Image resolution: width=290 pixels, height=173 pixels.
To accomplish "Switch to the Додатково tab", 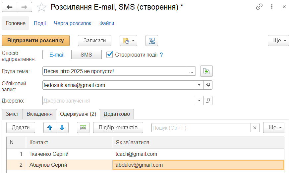I will coord(117,114).
